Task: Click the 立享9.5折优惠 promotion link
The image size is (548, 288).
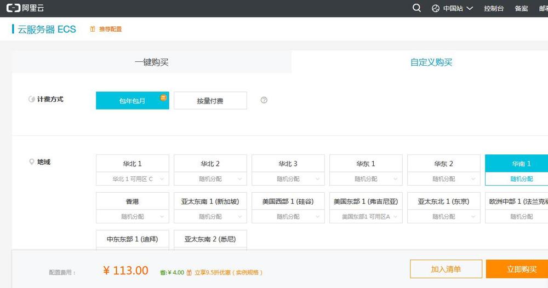Action: [x=228, y=272]
